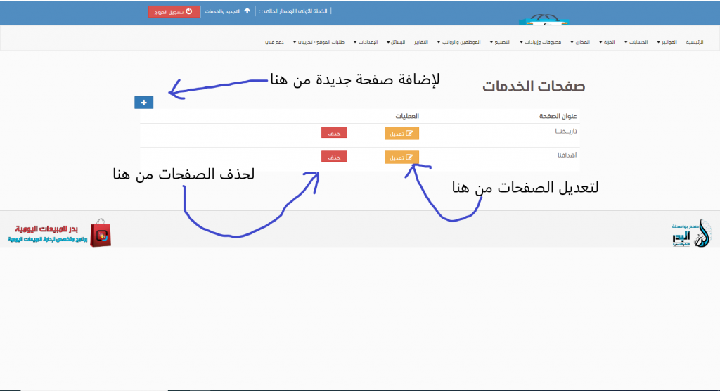Viewport: 720px width, 391px height.
Task: Delete the تاريخنا page
Action: 334,132
